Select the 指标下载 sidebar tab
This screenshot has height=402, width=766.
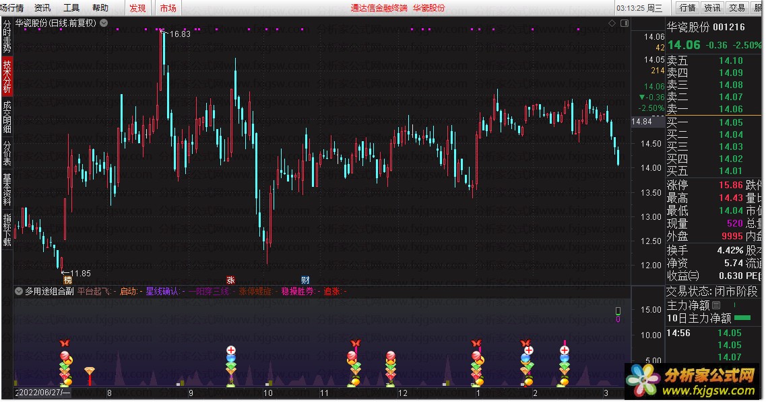(7, 229)
